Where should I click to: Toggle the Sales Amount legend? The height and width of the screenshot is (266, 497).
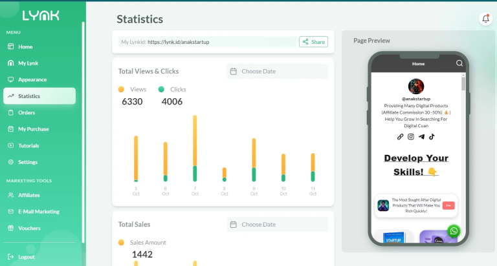click(142, 242)
